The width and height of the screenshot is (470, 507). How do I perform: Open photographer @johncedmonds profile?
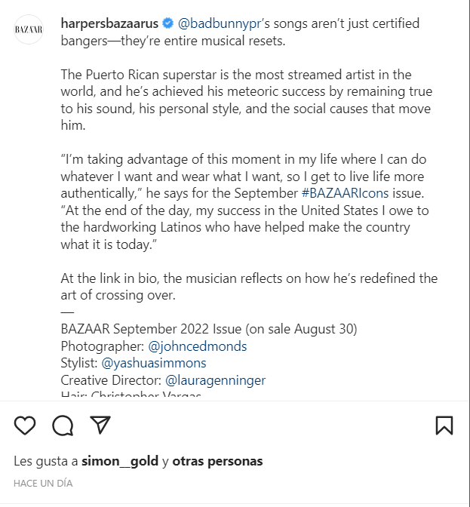pyautogui.click(x=198, y=346)
